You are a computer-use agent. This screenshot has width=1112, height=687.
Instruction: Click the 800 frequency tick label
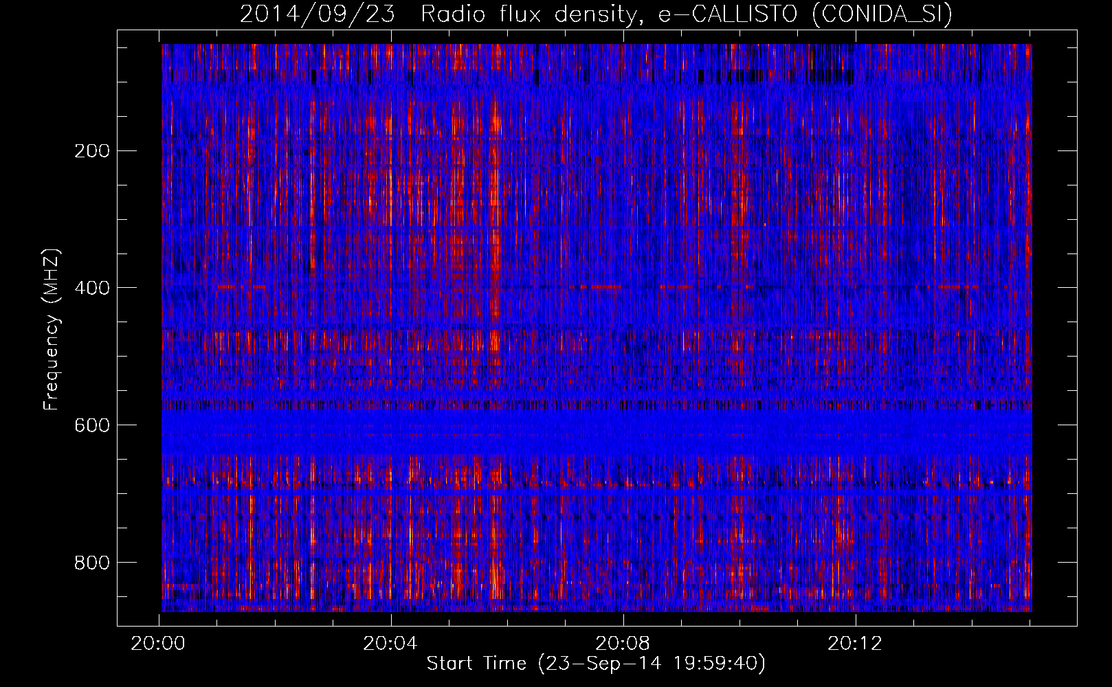tap(91, 562)
